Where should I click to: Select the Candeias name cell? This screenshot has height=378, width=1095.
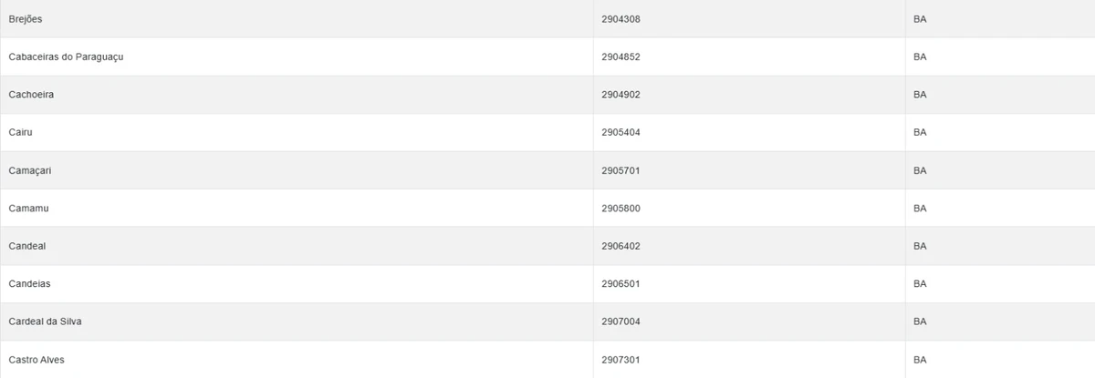coord(29,283)
